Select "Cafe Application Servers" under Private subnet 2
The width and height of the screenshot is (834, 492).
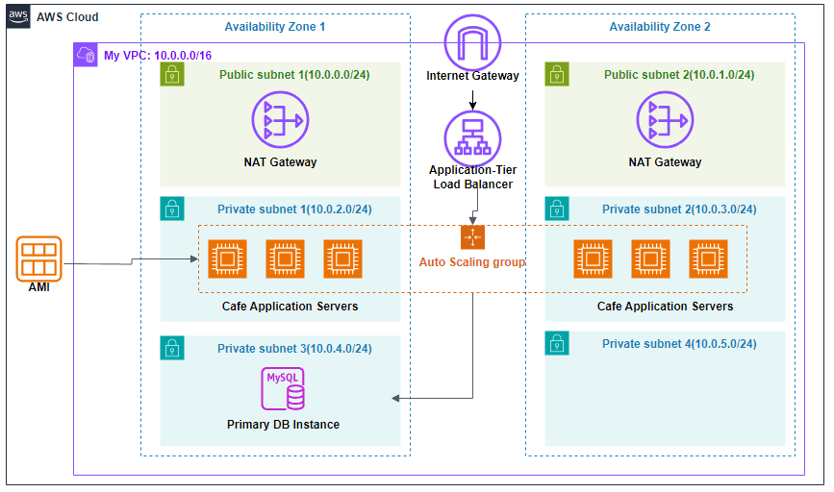(x=665, y=306)
